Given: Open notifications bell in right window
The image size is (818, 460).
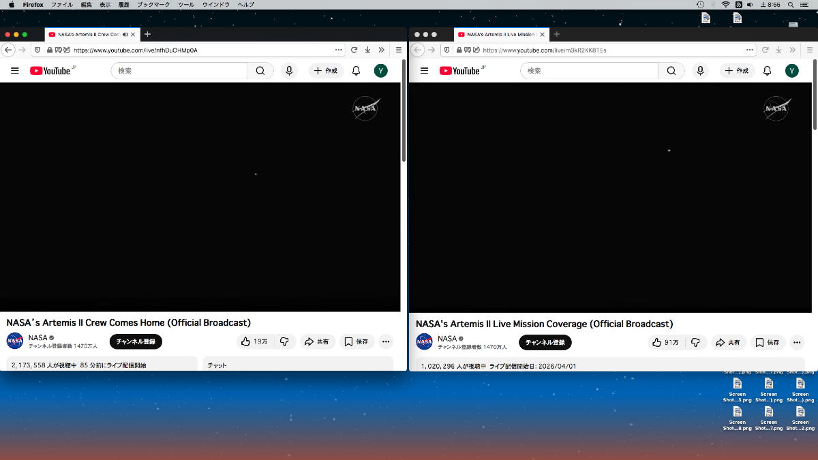Looking at the screenshot, I should pyautogui.click(x=767, y=71).
